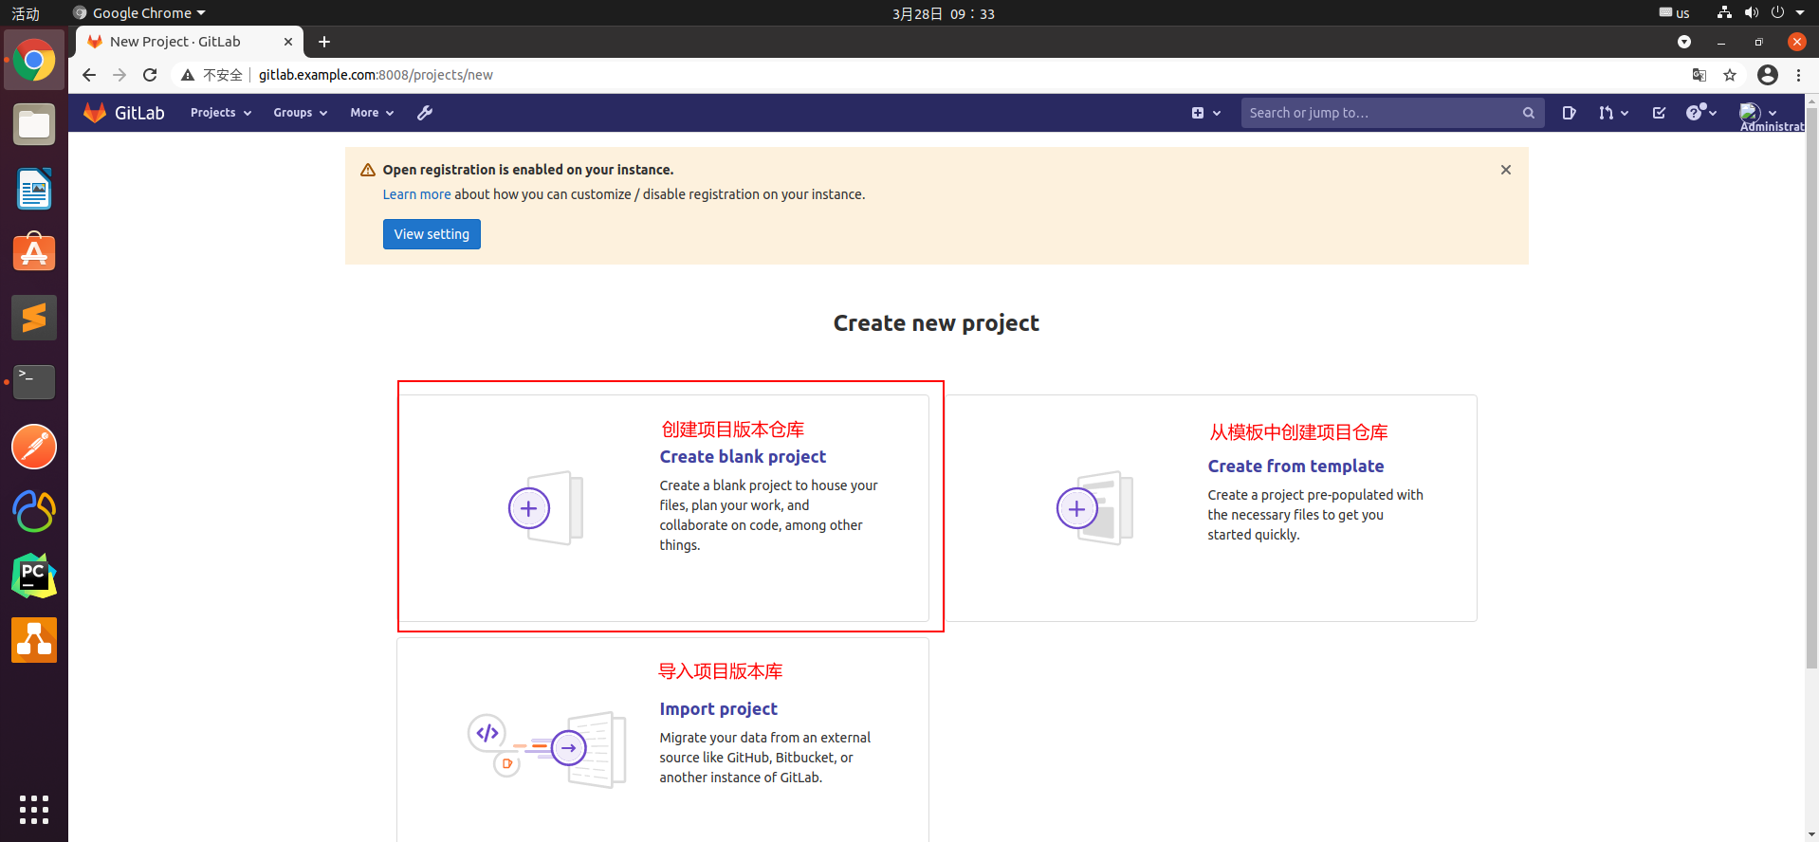
Task: Open the Help question mark menu
Action: click(x=1700, y=112)
